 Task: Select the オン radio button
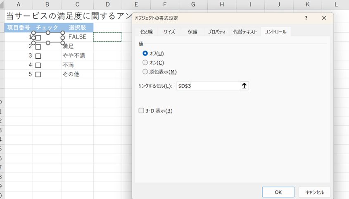[x=145, y=62]
